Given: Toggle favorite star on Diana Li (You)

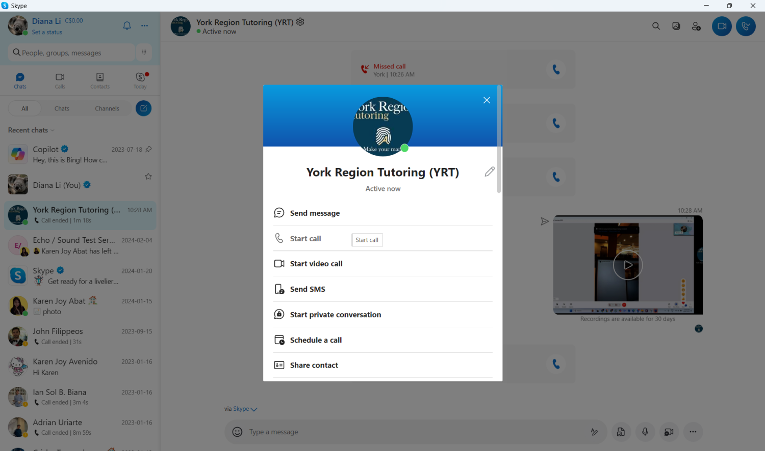Looking at the screenshot, I should 148,177.
